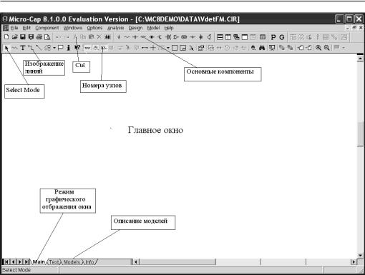Open the Component menu
The height and width of the screenshot is (275, 365).
(47, 28)
